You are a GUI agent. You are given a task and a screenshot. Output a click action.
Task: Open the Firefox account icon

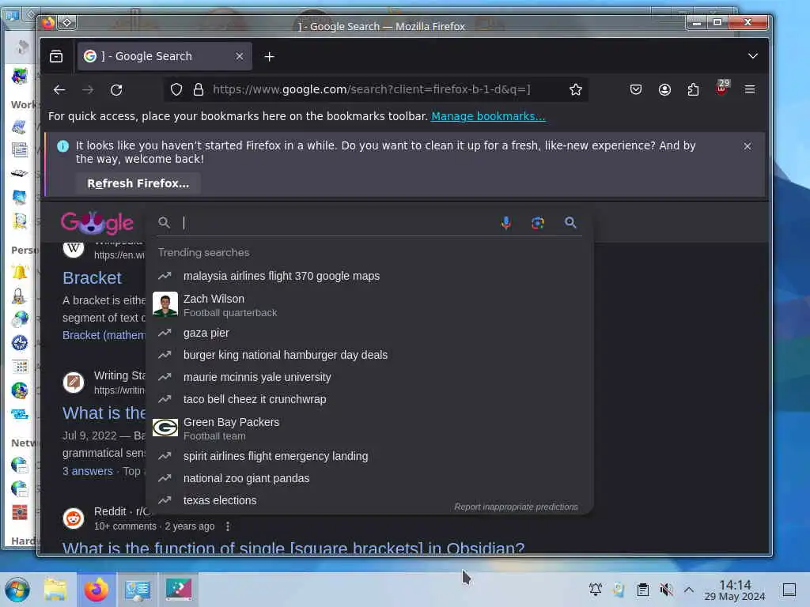click(x=664, y=90)
